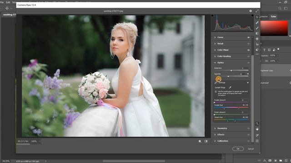The height and width of the screenshot is (163, 291).
Task: Open the File menu in Photoshop
Action: pyautogui.click(x=2, y=2)
